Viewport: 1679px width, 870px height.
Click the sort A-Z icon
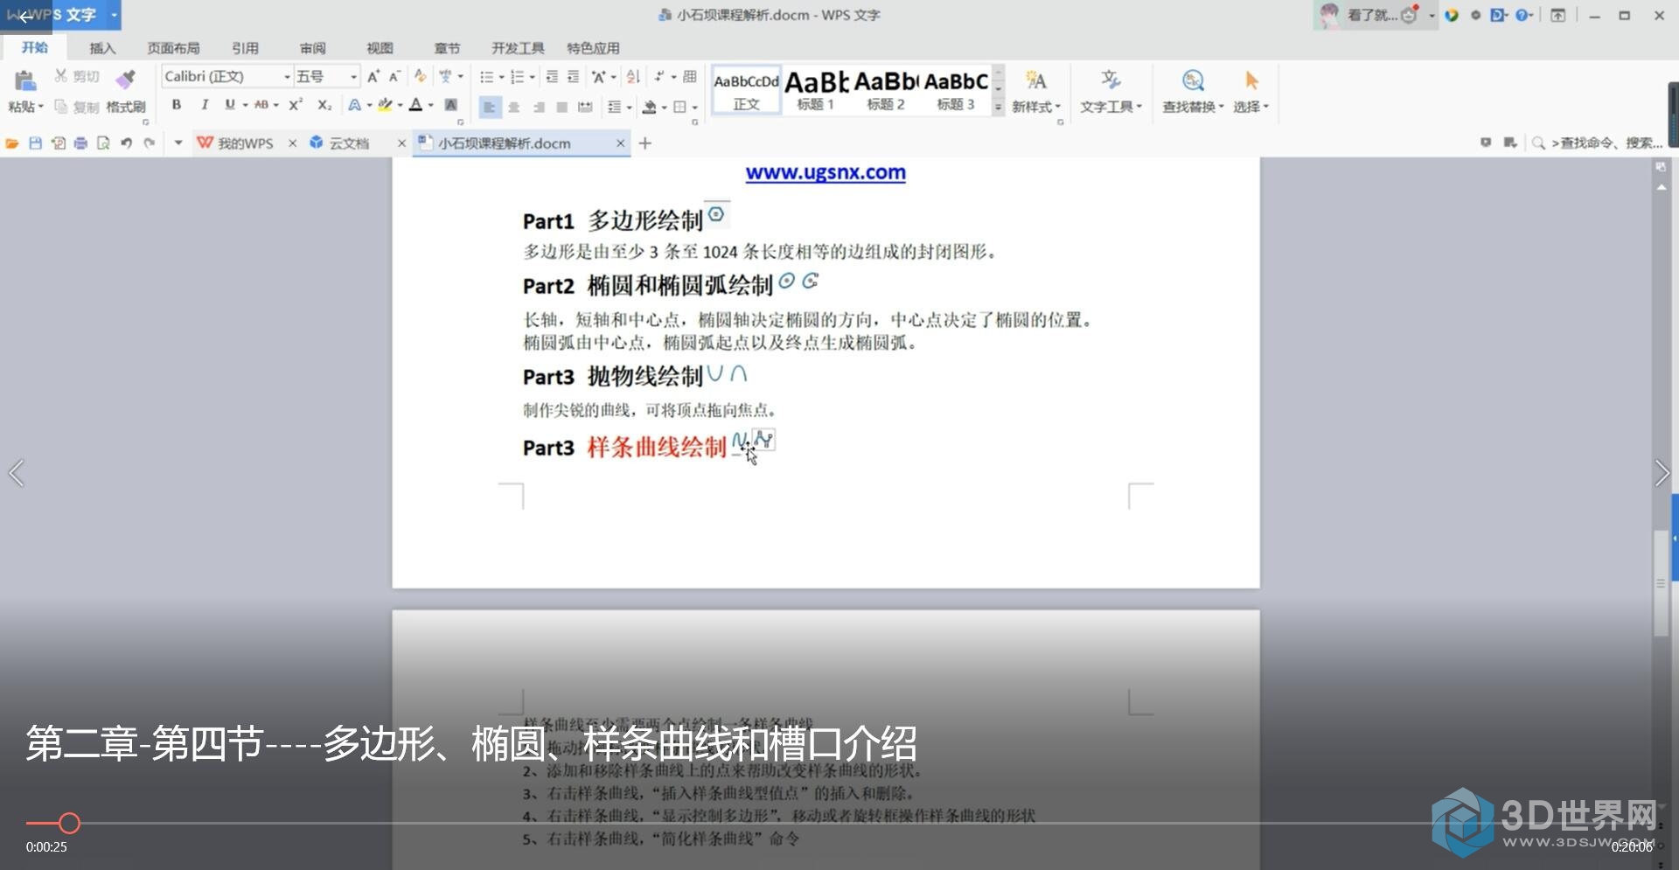click(x=633, y=77)
